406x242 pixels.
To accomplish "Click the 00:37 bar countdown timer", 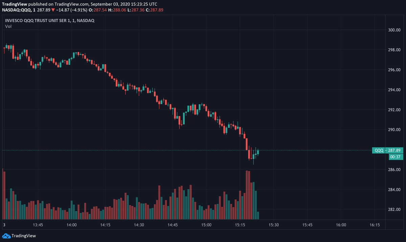I will point(395,157).
